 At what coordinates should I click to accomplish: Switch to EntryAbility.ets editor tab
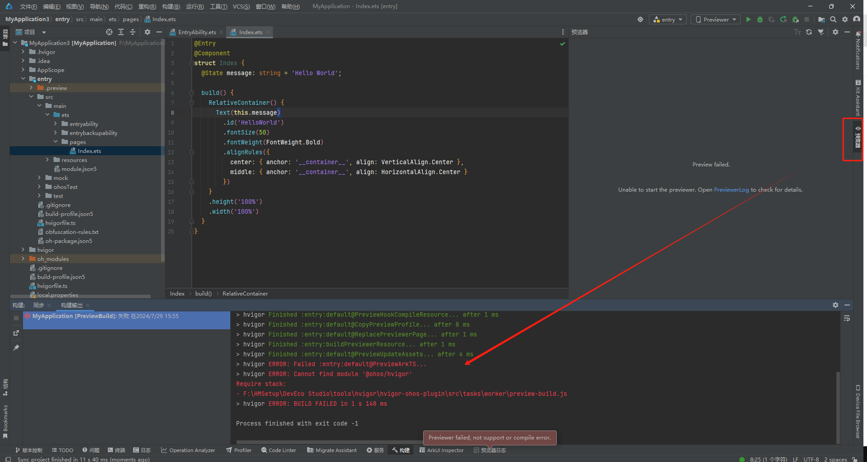tap(197, 32)
